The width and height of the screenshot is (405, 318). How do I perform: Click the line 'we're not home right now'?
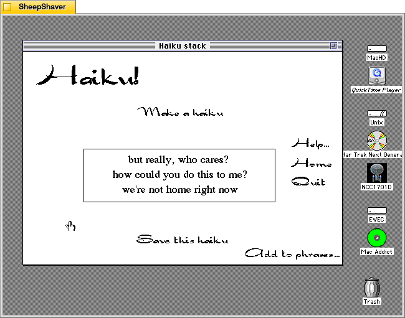pos(180,190)
